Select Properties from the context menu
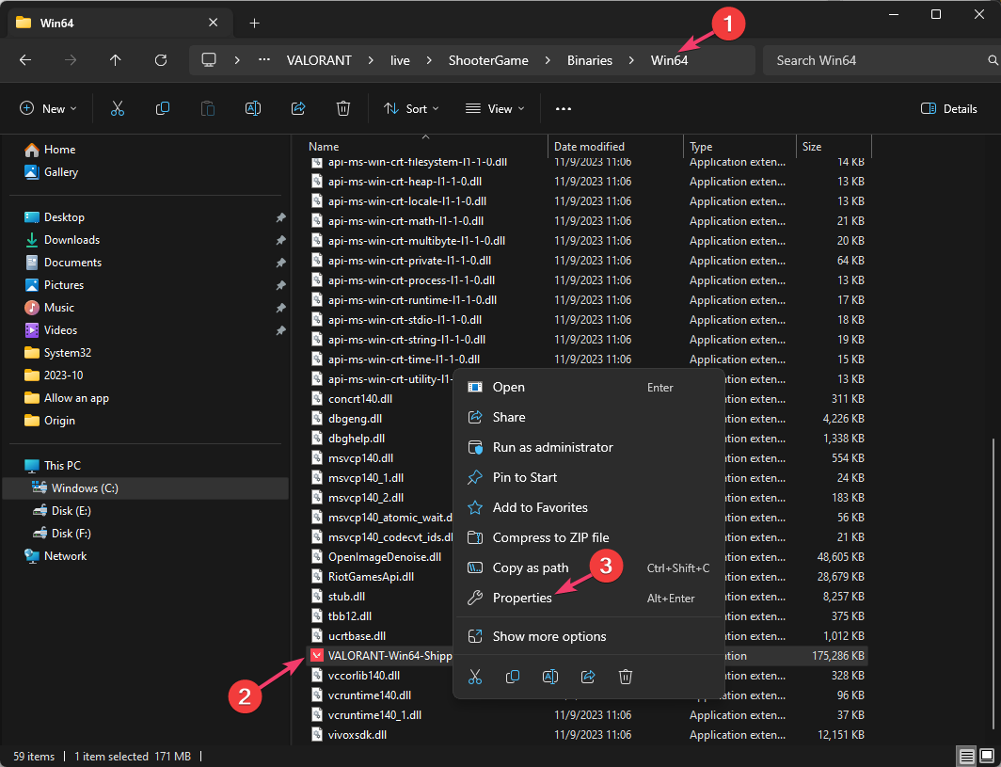The height and width of the screenshot is (767, 1001). point(522,598)
